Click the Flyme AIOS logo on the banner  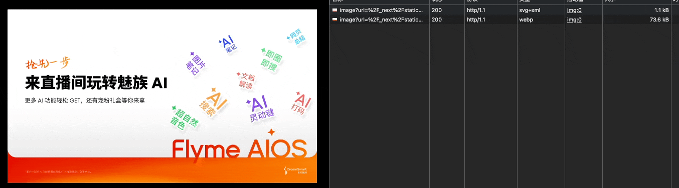(239, 147)
